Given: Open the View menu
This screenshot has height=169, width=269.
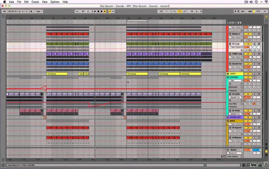Looking at the screenshot, I should click(44, 2).
